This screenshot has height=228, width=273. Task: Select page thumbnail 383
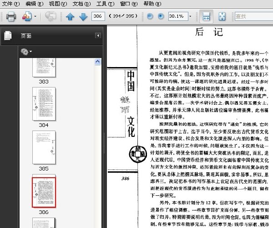tap(44, 68)
